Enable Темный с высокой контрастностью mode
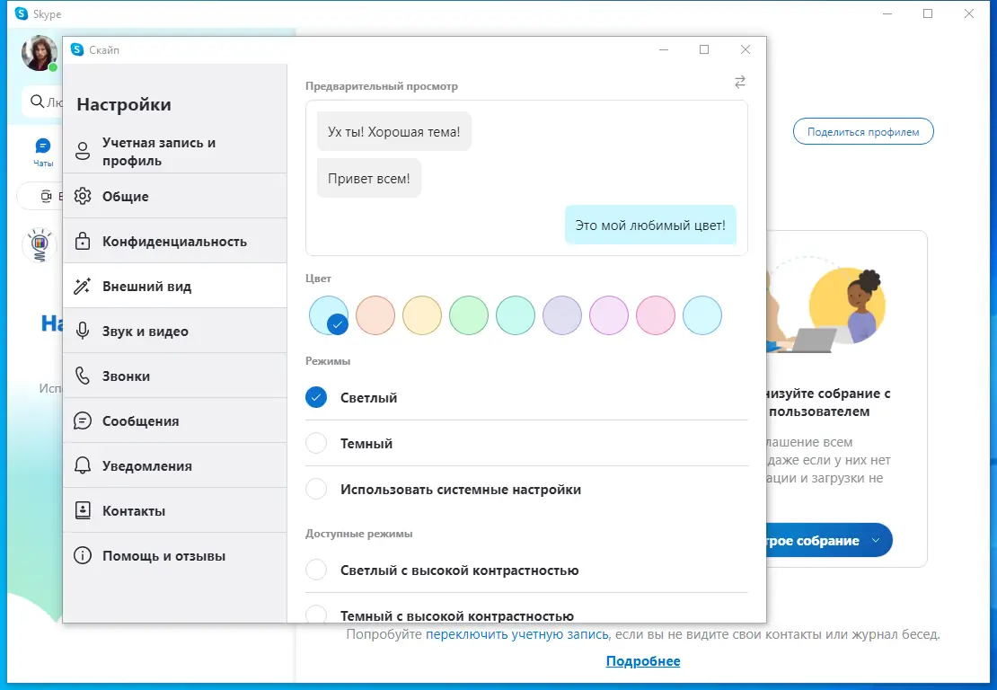Screen dimensions: 997x690 316,615
